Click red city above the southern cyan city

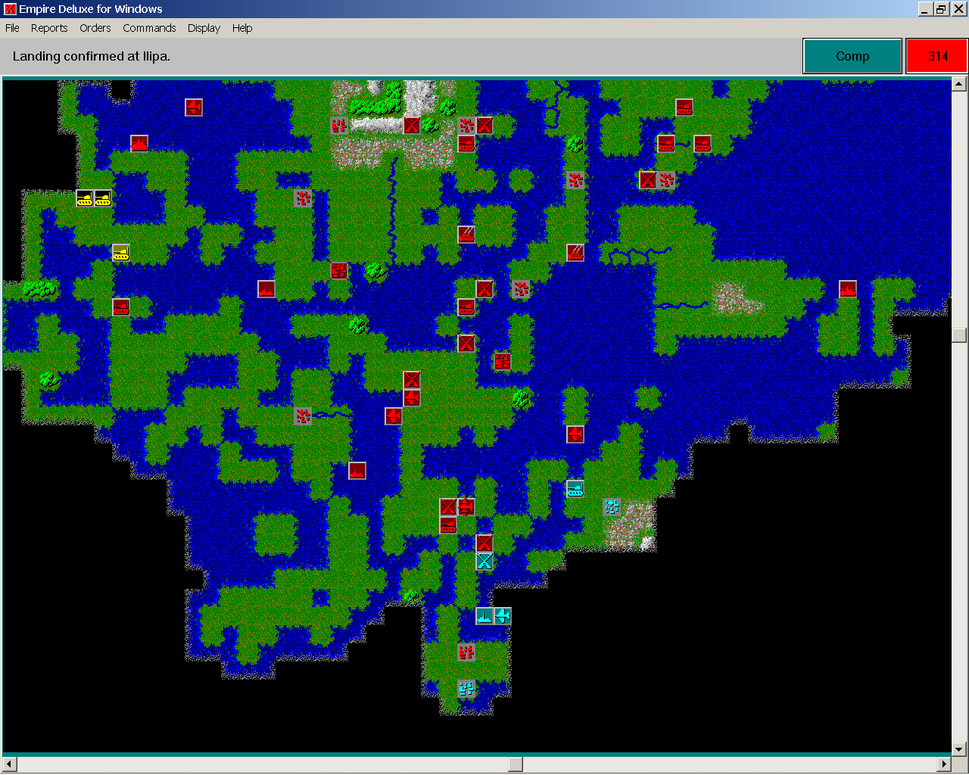pyautogui.click(x=466, y=652)
